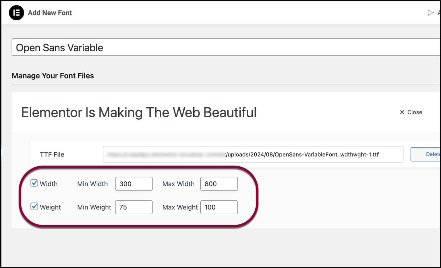Viewport: 441px width, 268px height.
Task: Edit the Max Weight value of 100
Action: tap(219, 207)
